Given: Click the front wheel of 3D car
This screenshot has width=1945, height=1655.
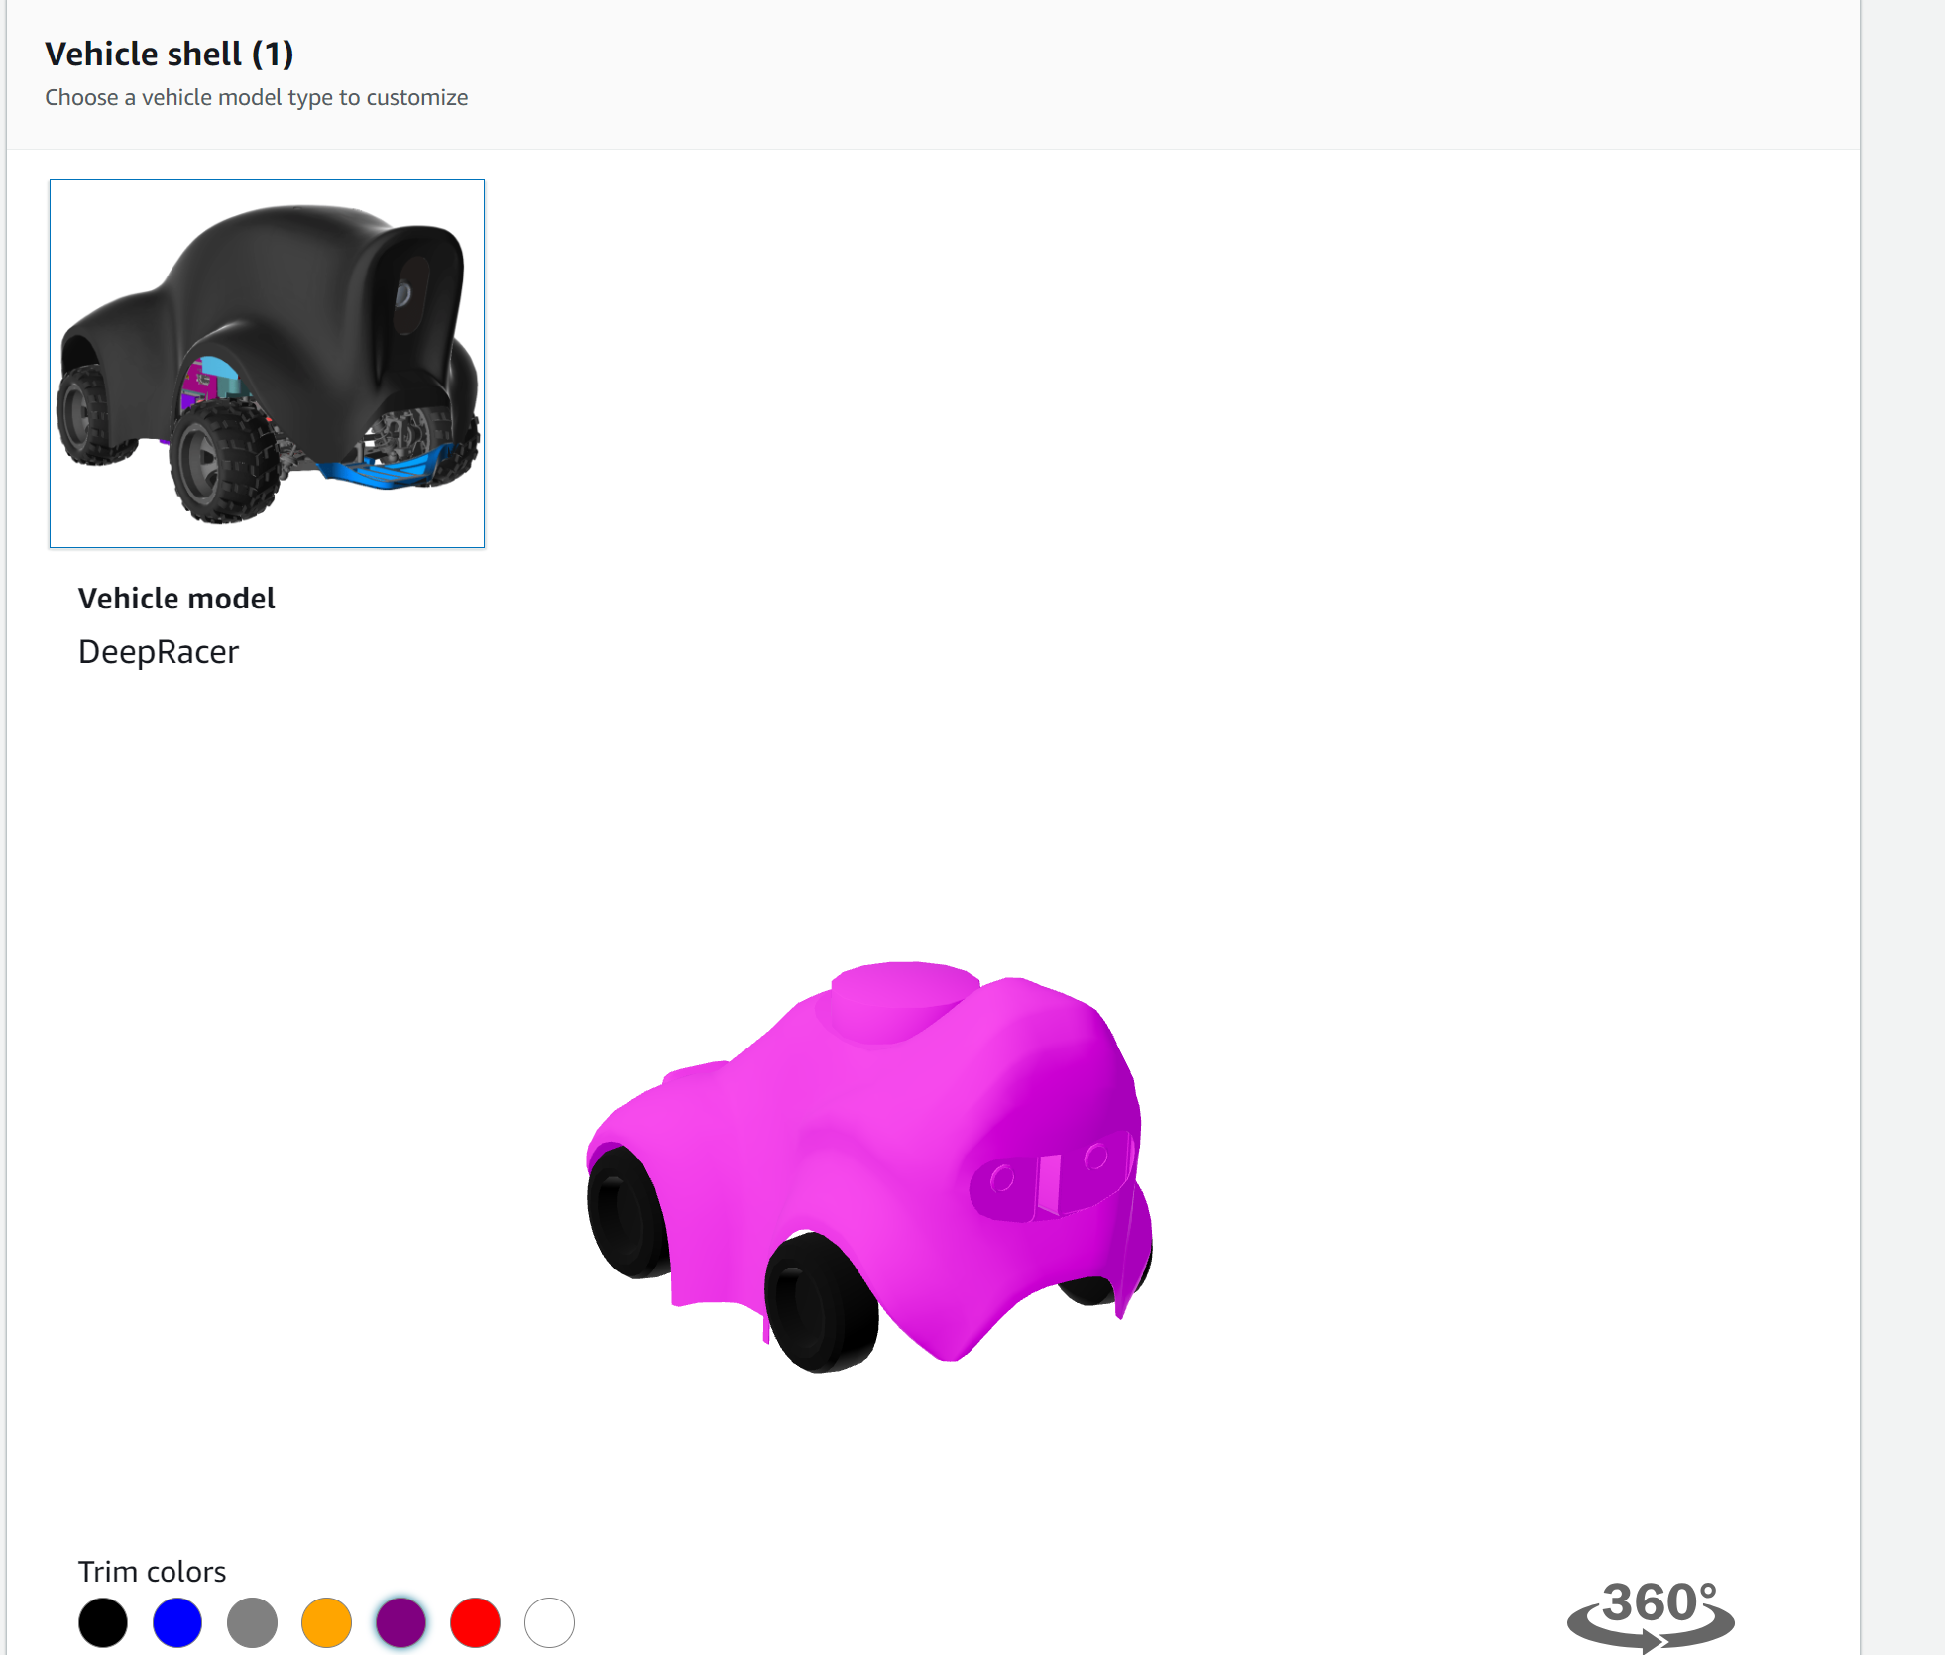Looking at the screenshot, I should [821, 1303].
